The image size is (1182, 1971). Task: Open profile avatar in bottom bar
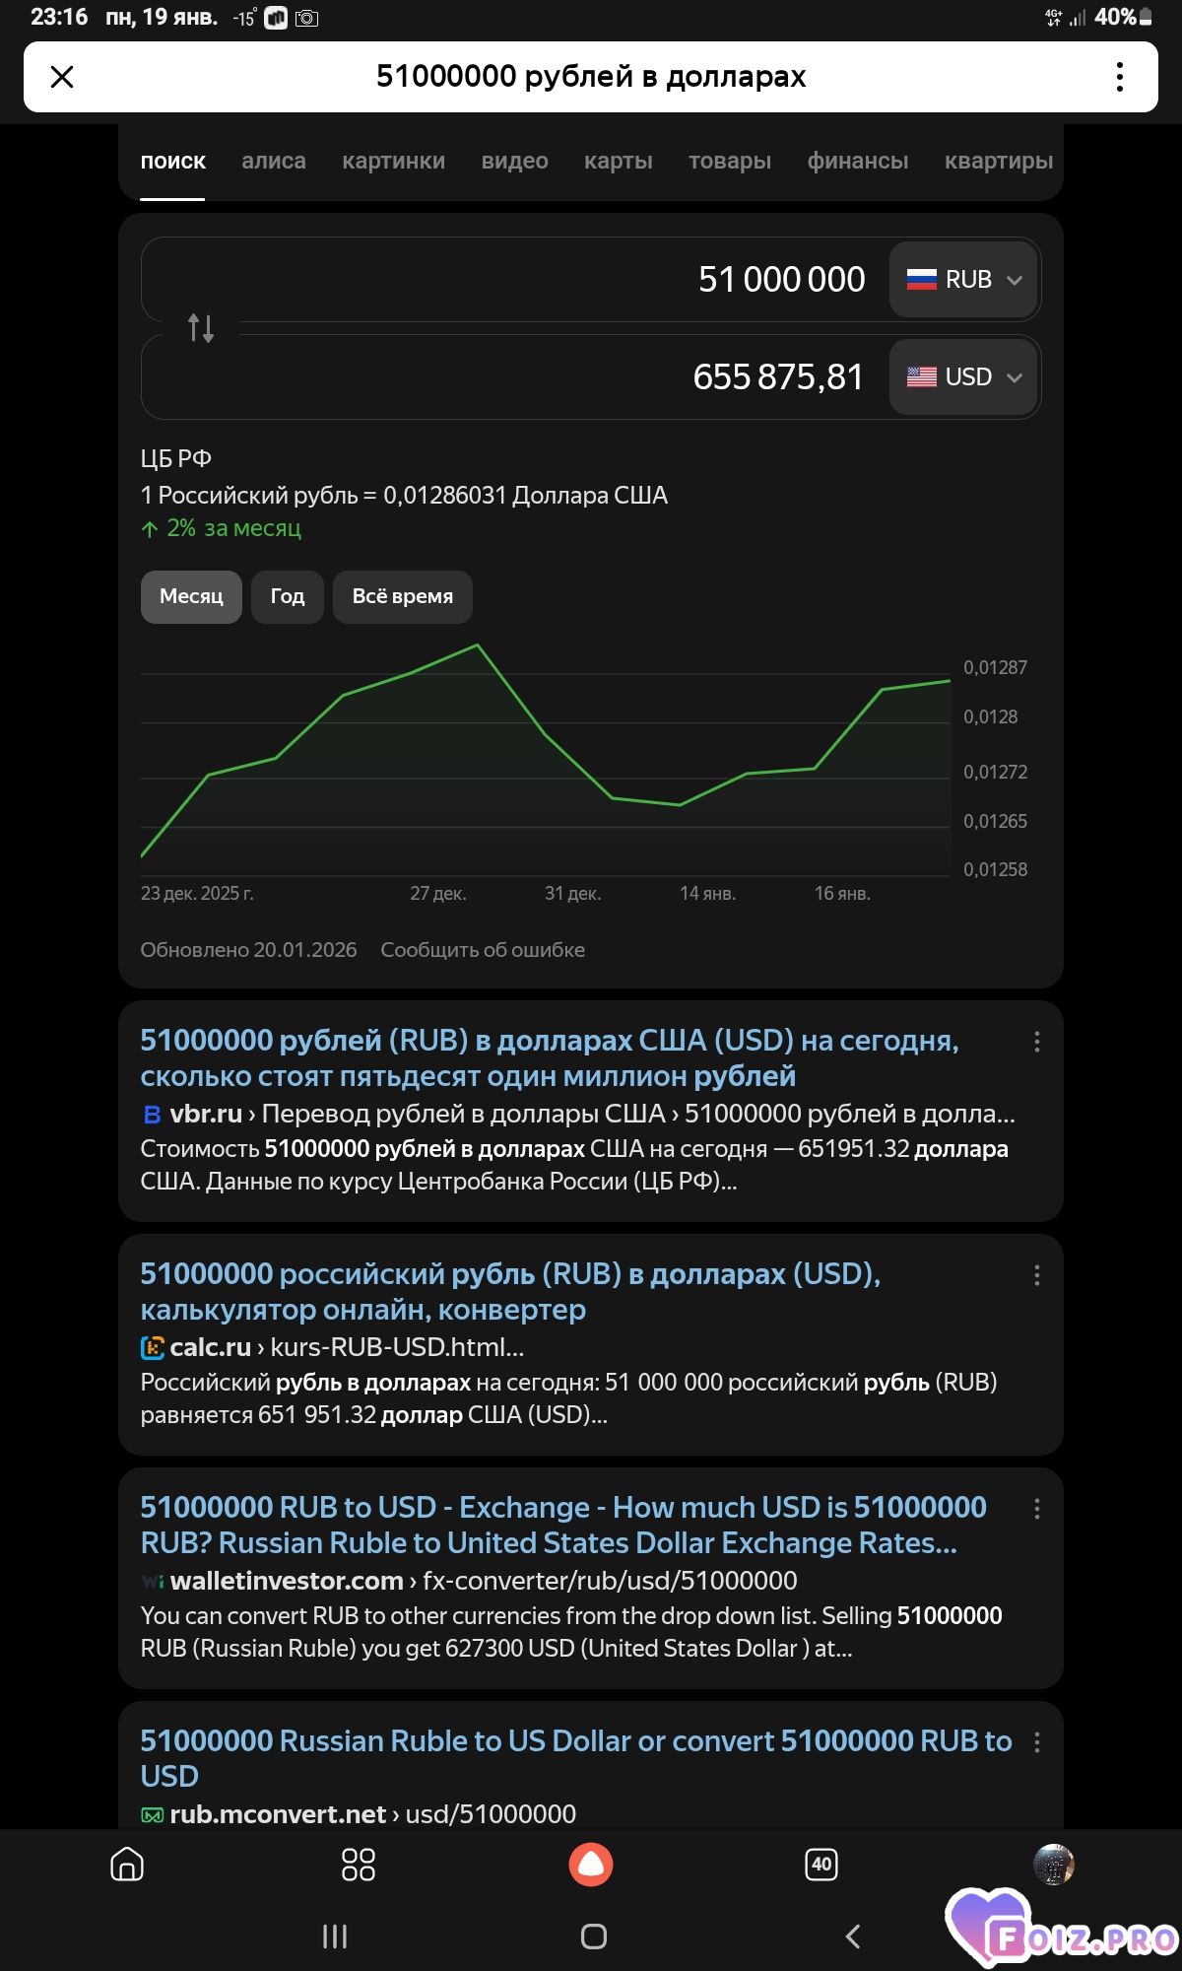[x=1053, y=1864]
